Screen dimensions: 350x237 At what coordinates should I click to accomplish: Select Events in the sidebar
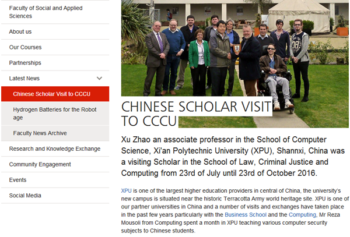[18, 180]
